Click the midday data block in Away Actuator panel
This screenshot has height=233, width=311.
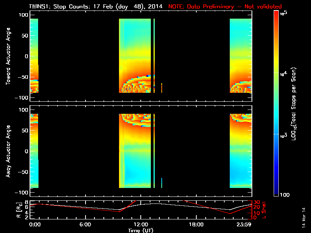(135, 151)
